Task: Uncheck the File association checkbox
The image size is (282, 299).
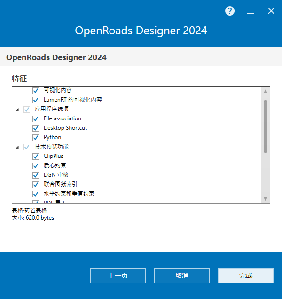Action: click(x=36, y=119)
